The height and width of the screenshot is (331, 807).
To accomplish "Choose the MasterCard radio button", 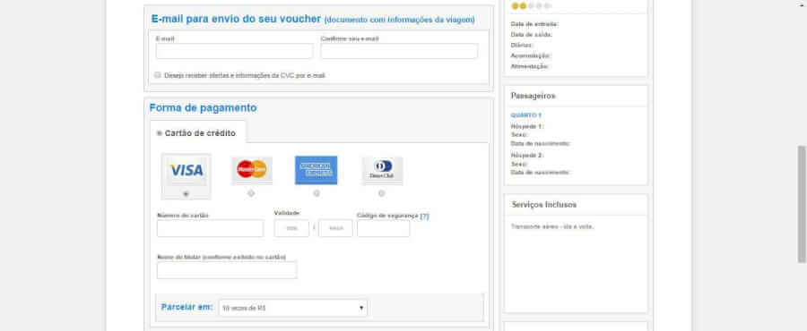I will 251,193.
